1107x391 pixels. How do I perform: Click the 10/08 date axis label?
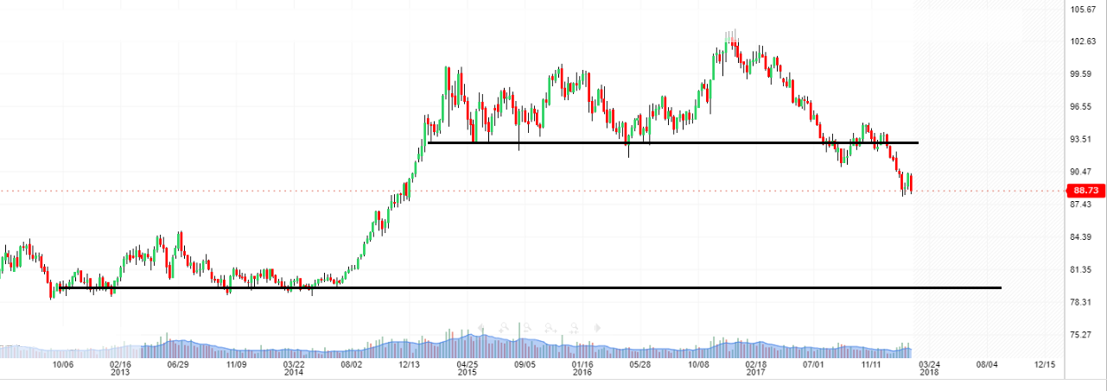point(698,365)
